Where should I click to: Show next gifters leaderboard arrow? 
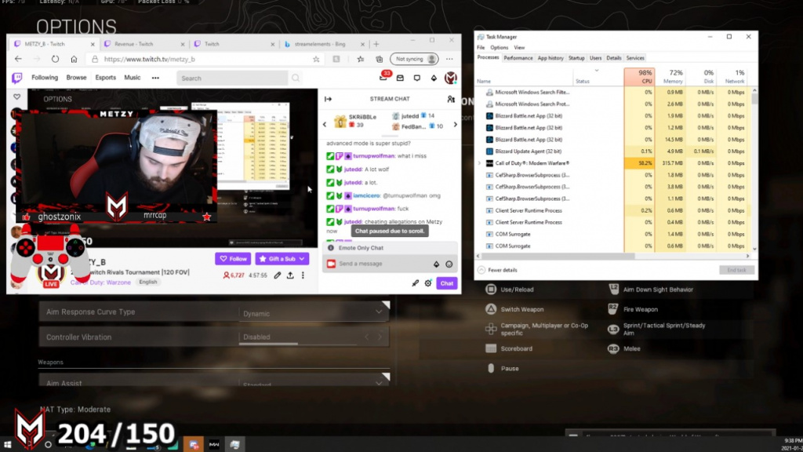coord(456,125)
